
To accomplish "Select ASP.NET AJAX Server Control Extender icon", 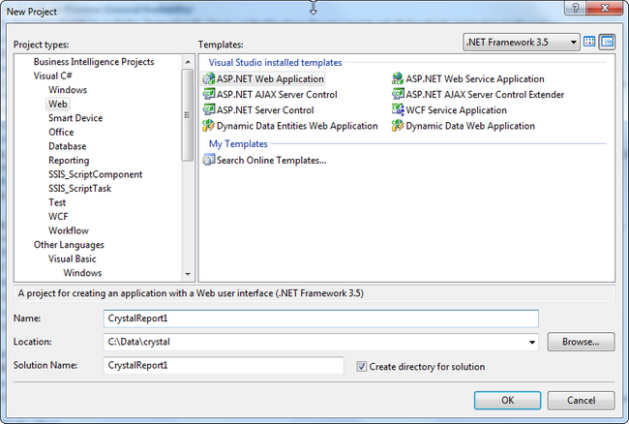I will coord(398,94).
